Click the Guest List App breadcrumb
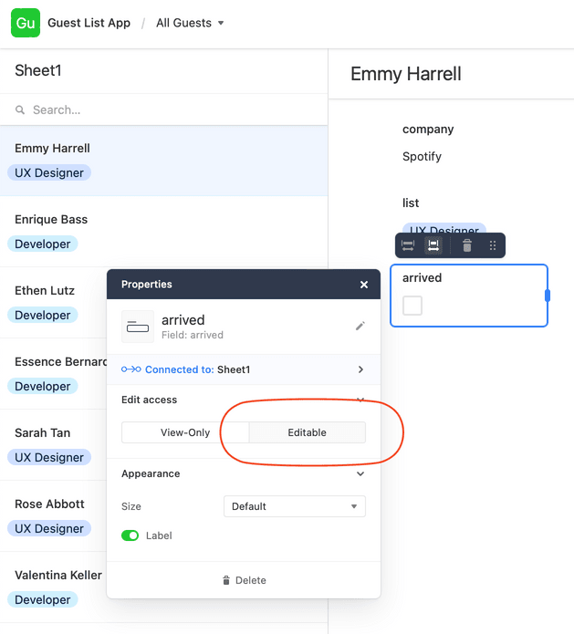574x634 pixels. 89,23
